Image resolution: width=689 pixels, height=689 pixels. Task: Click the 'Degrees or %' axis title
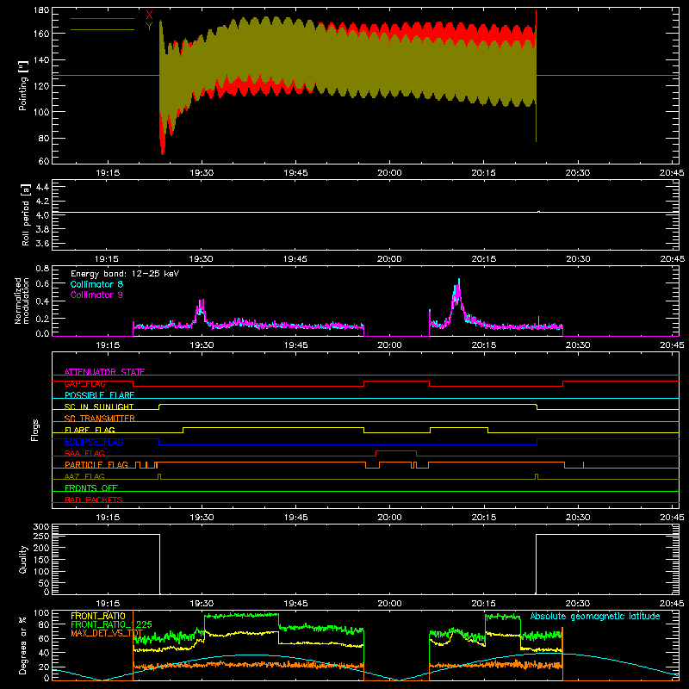23,645
